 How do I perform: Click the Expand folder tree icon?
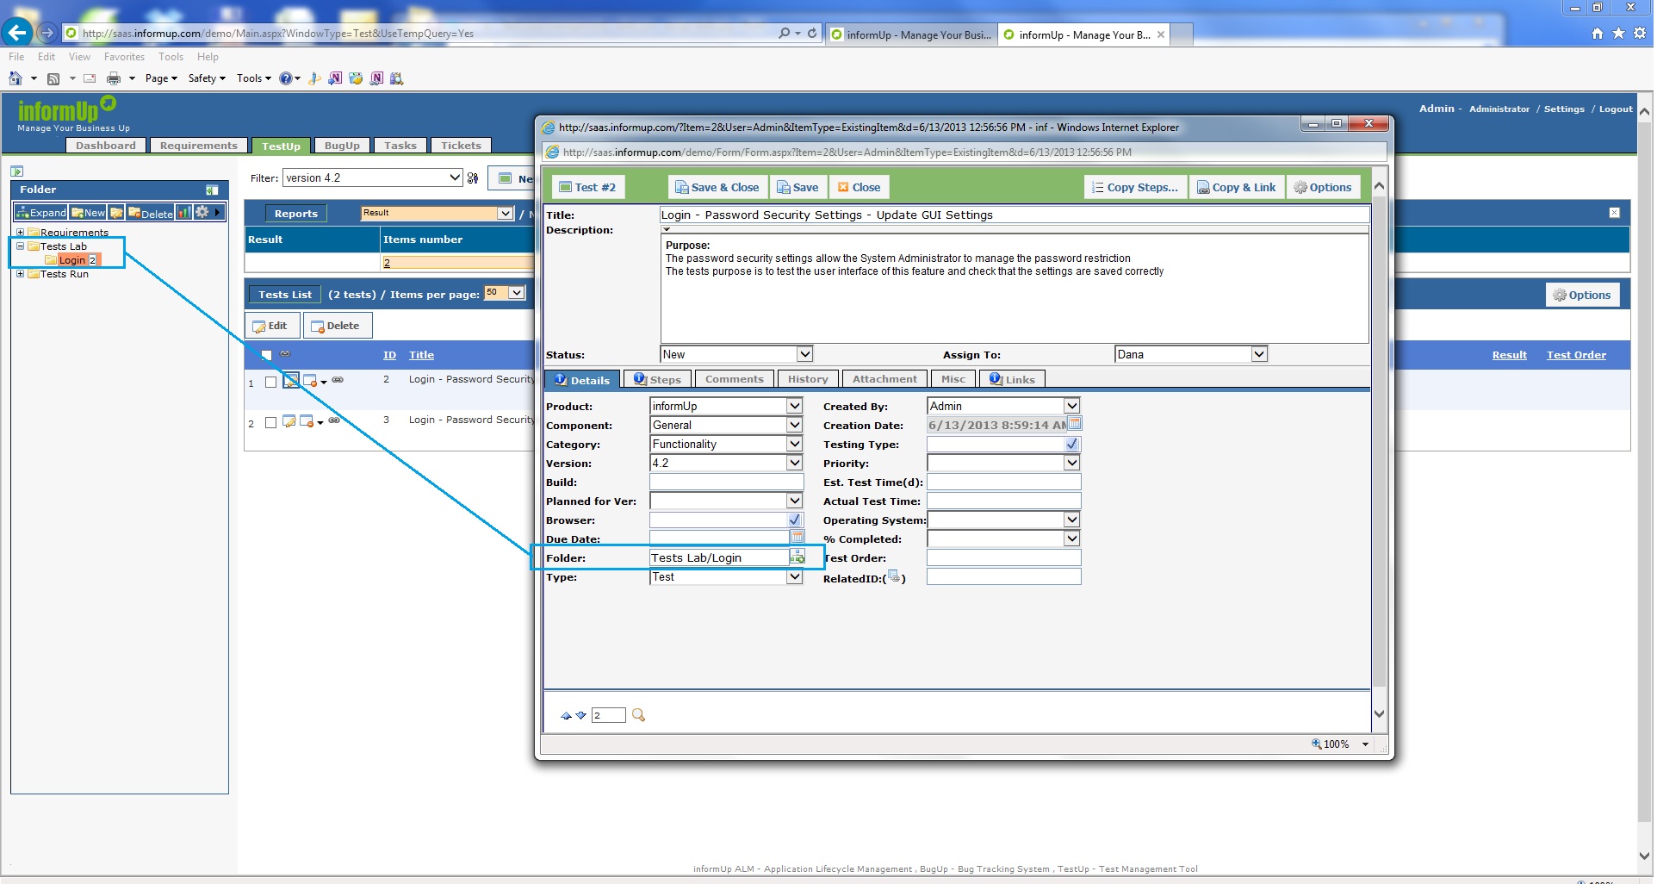click(22, 213)
